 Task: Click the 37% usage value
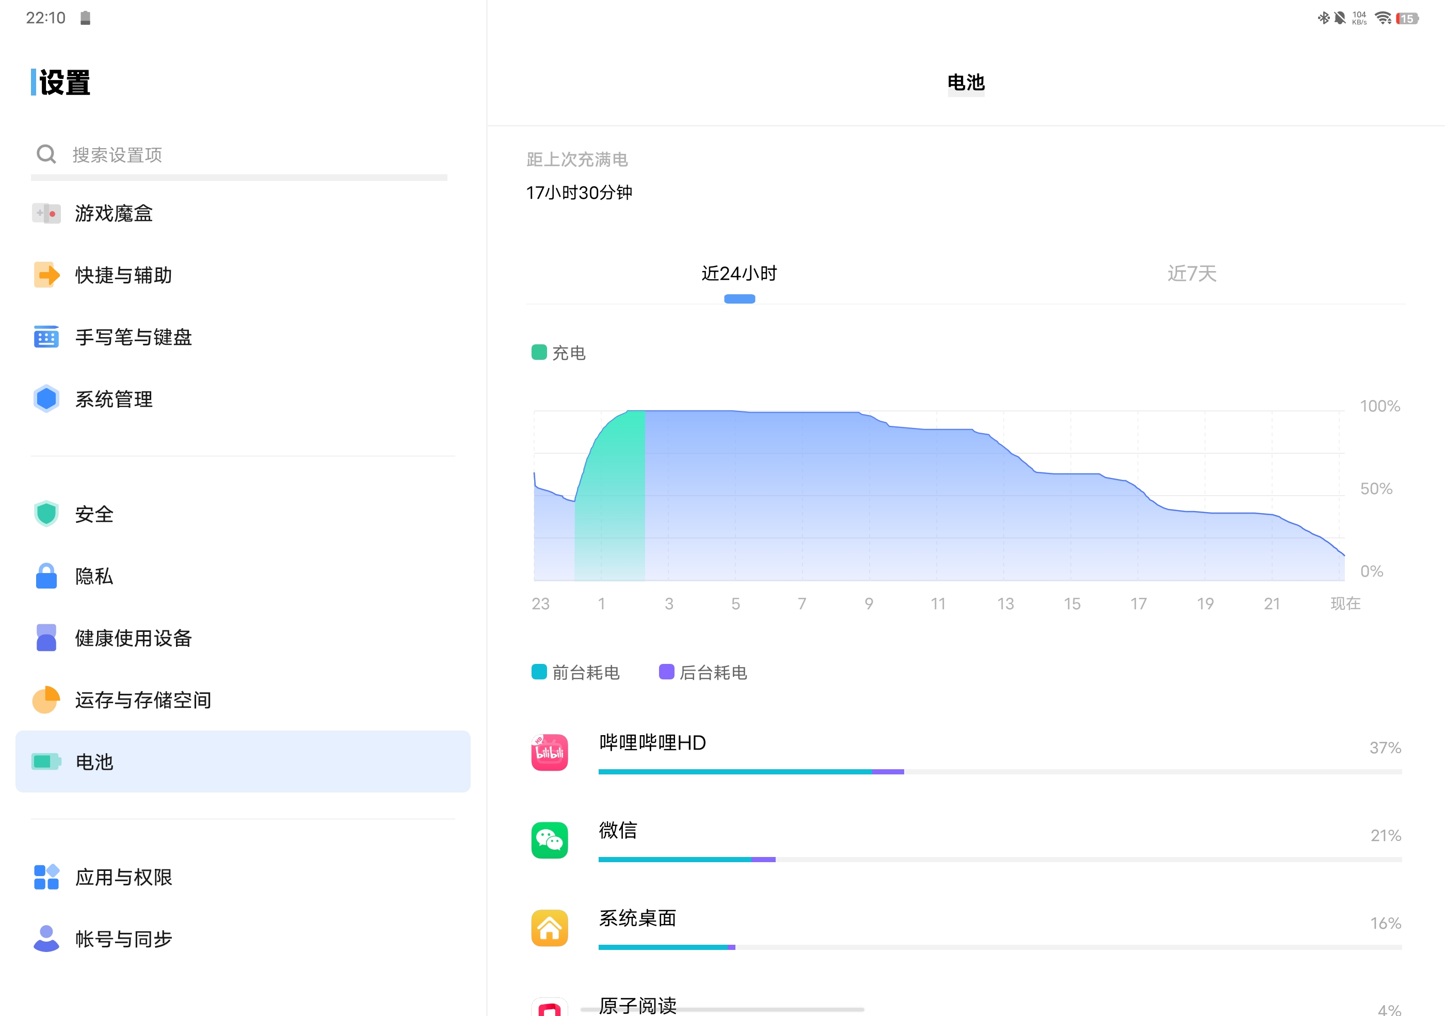pyautogui.click(x=1385, y=748)
